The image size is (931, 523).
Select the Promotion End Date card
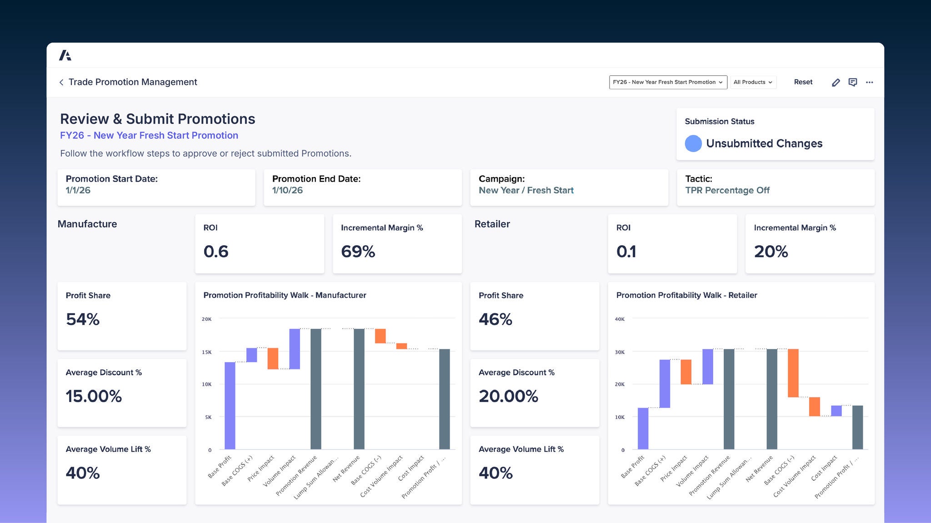pyautogui.click(x=362, y=187)
